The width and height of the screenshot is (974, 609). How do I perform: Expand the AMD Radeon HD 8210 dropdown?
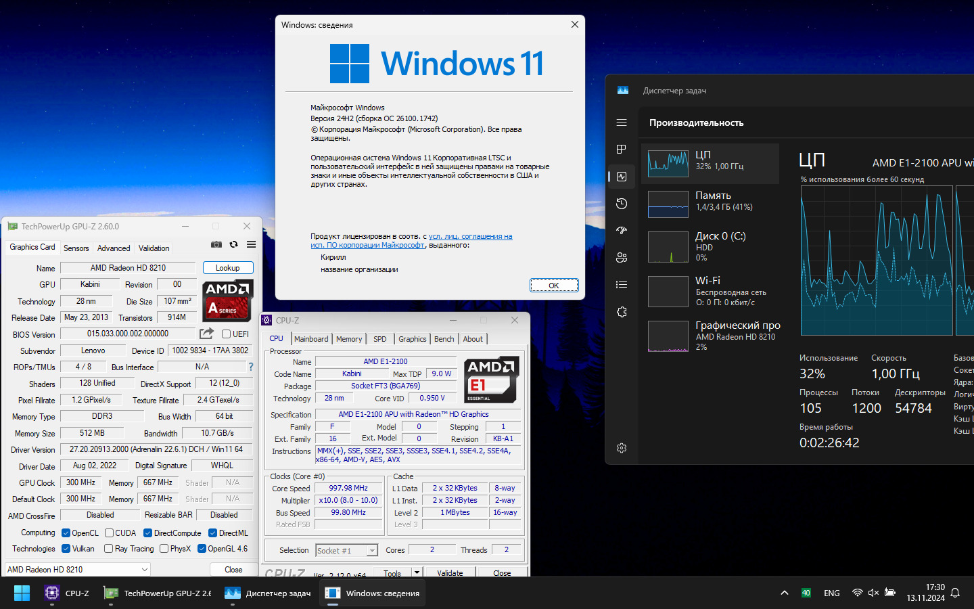pyautogui.click(x=145, y=570)
